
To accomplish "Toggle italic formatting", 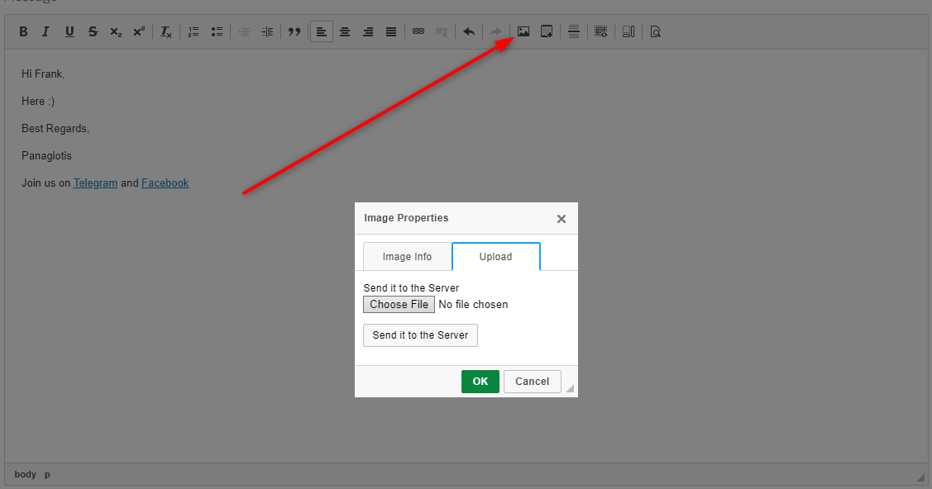I will click(45, 31).
